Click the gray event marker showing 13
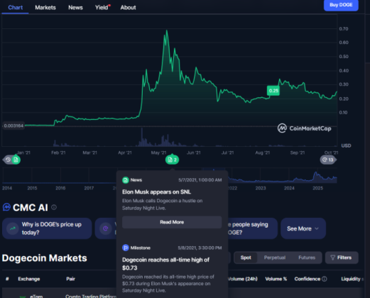The width and height of the screenshot is (370, 298). (328, 160)
